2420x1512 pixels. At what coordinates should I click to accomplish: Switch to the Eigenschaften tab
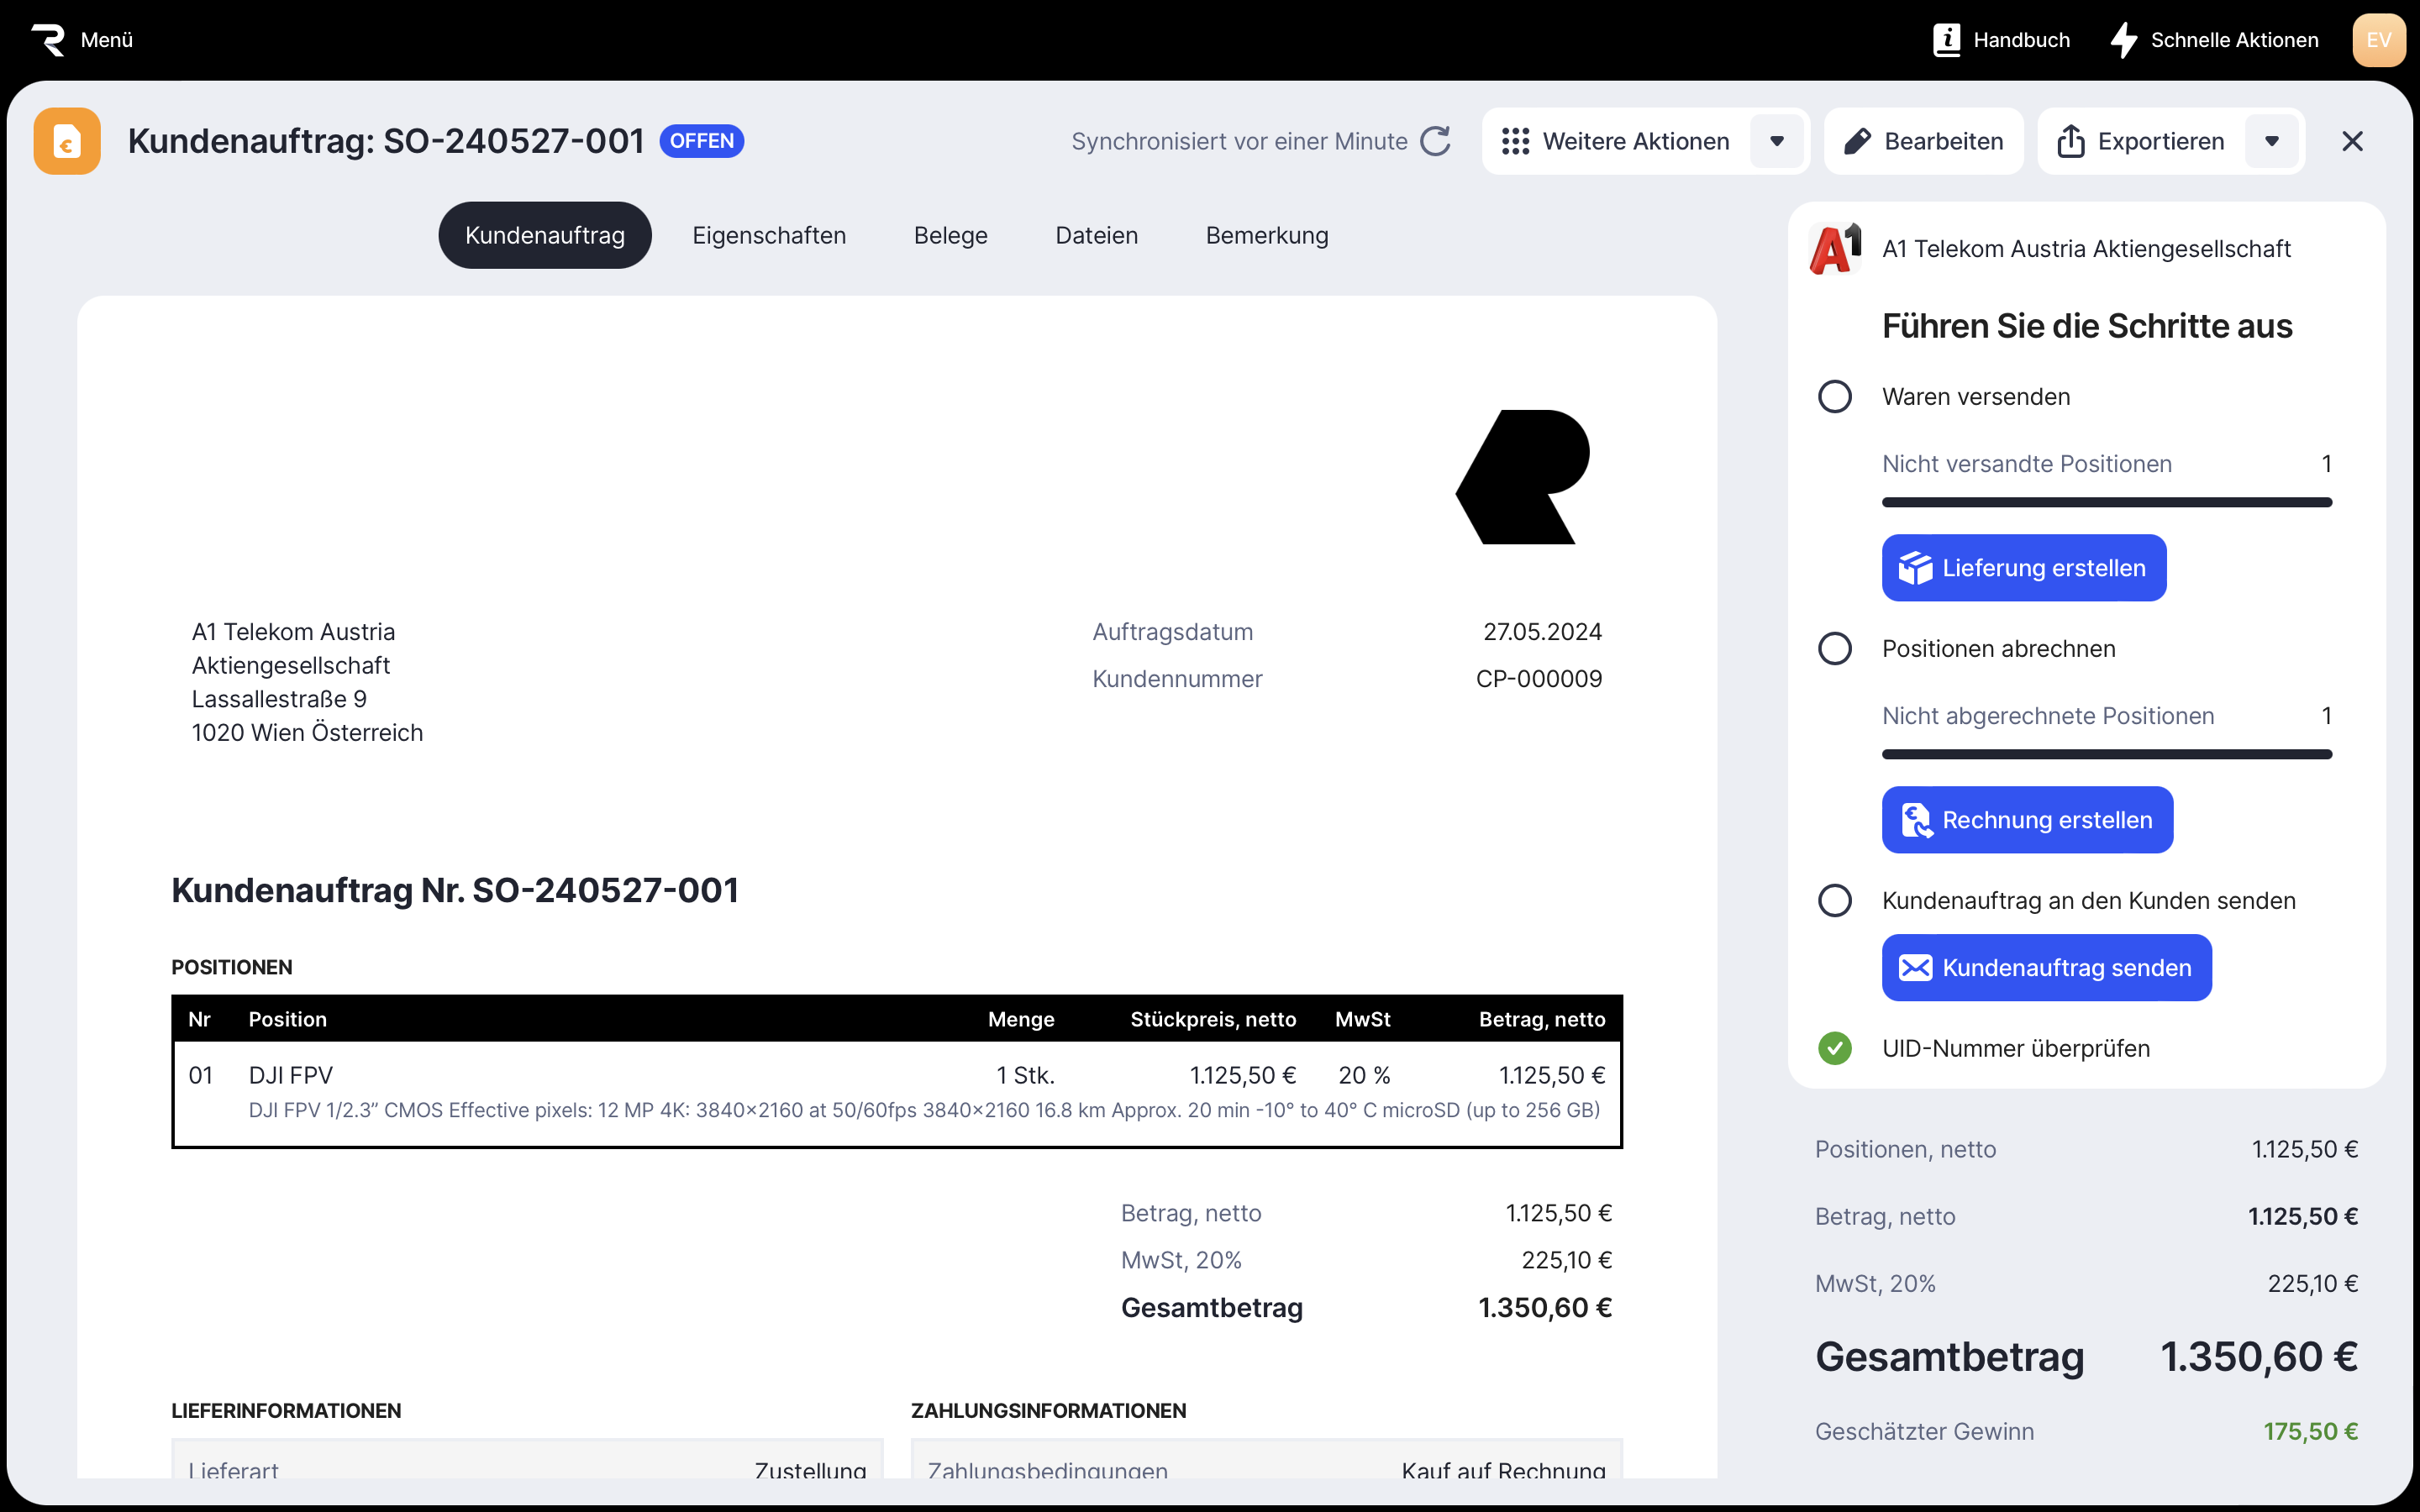point(768,235)
